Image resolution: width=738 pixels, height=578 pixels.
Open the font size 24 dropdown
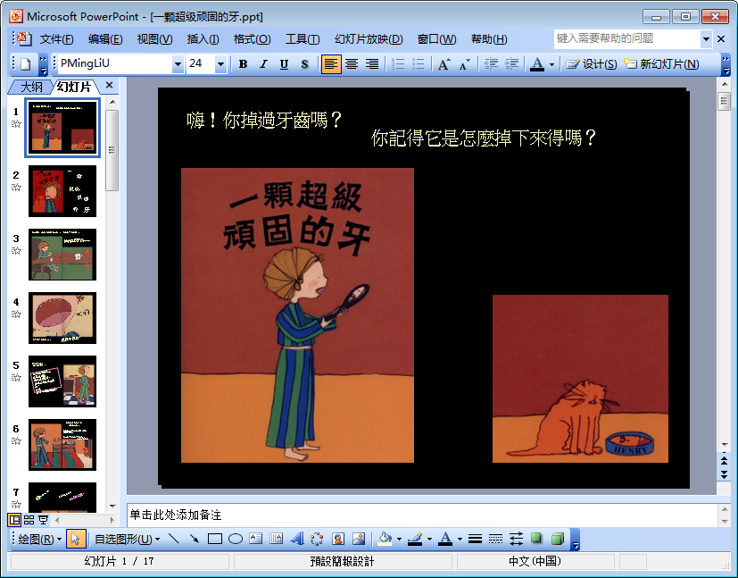(x=220, y=64)
